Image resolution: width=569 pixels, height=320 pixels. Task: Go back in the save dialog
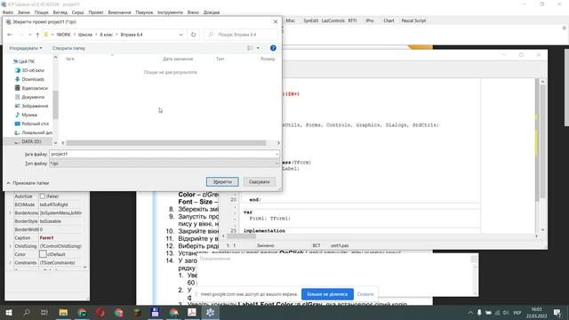10,35
